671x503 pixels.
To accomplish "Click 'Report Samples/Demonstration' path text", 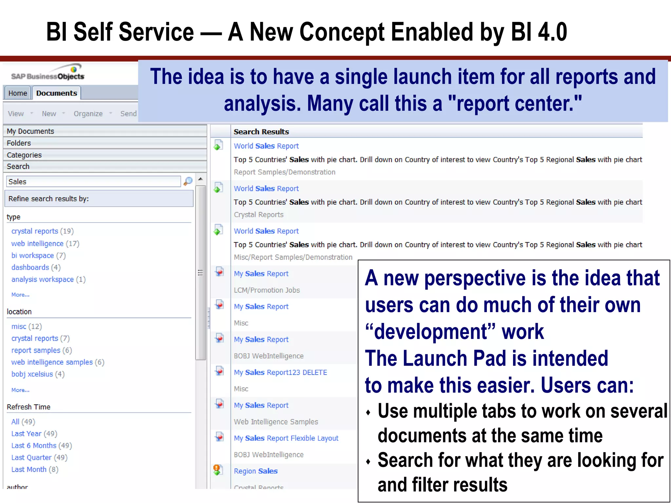I will (x=284, y=172).
